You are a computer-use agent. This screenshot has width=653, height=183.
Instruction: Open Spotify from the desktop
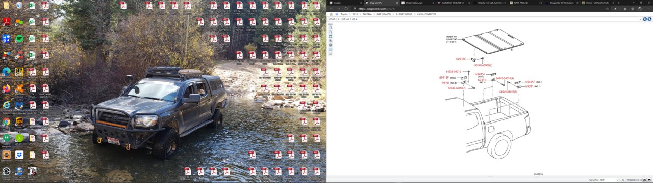click(x=19, y=40)
